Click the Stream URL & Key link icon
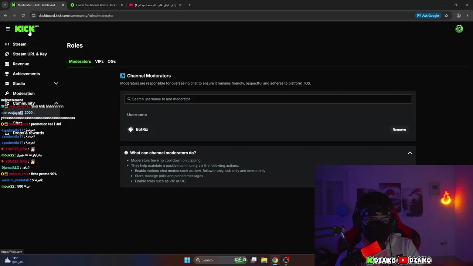Screen dimensions: 473x266 [x=7, y=54]
